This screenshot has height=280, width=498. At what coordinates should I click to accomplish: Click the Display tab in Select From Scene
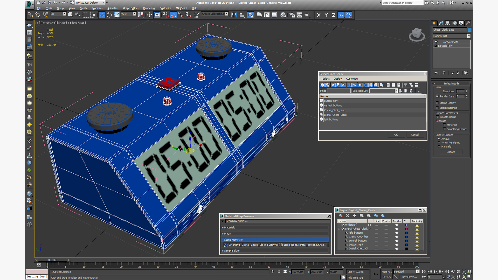(338, 79)
